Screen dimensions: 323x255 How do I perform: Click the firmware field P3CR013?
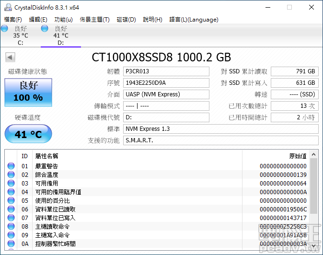click(166, 71)
